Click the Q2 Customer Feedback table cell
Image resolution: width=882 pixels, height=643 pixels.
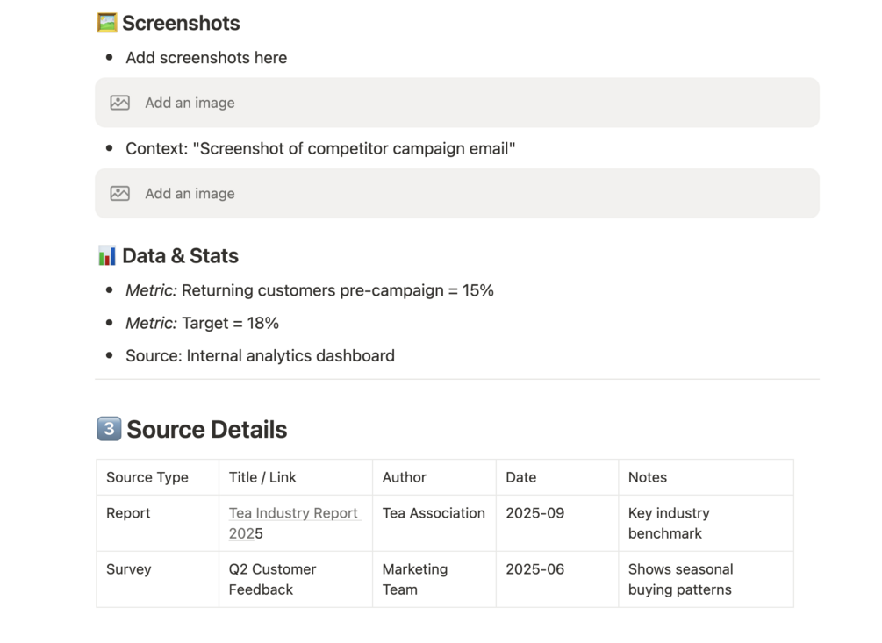pyautogui.click(x=272, y=579)
